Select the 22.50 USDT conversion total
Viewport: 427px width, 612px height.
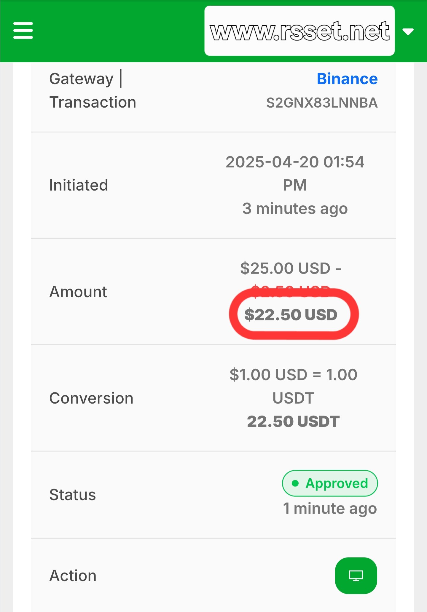[293, 421]
